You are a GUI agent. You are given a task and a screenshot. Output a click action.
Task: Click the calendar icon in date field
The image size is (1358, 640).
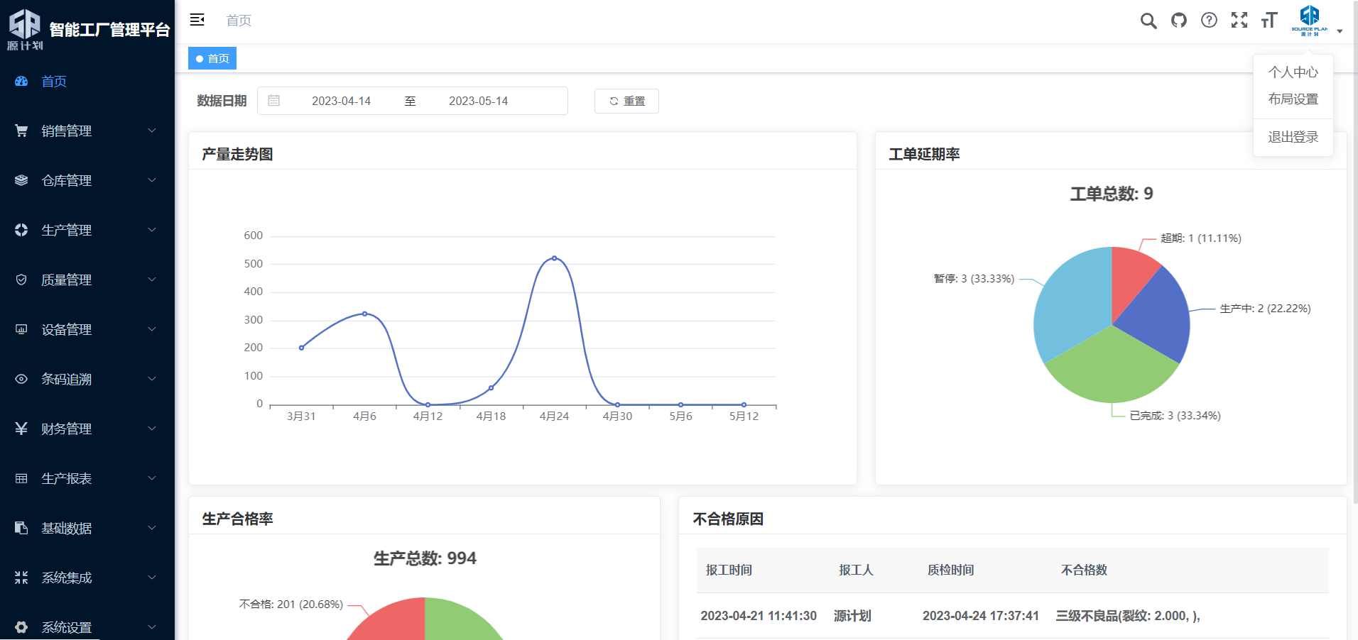[274, 101]
